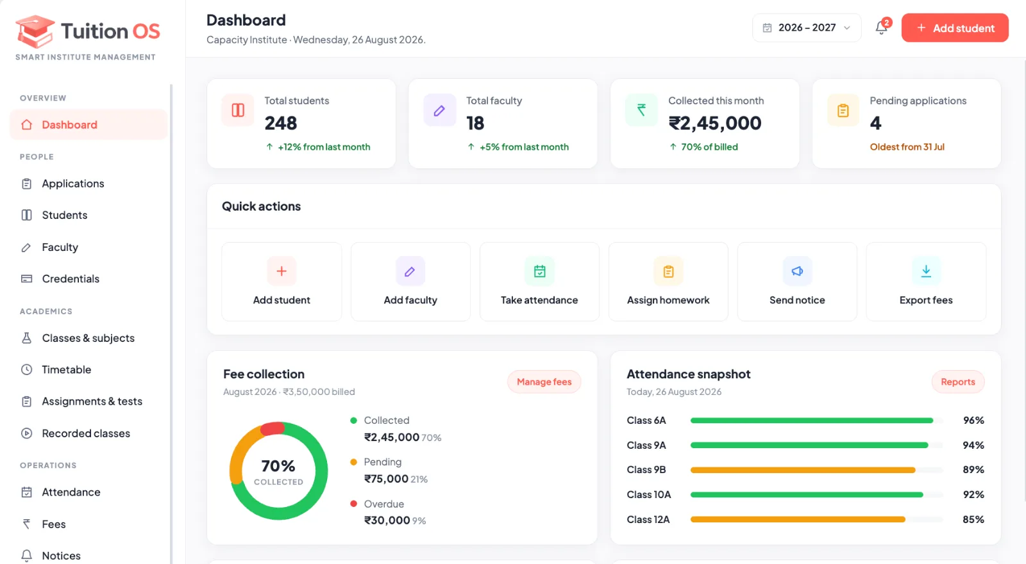The image size is (1026, 564).
Task: Click the Total students book icon
Action: [x=238, y=110]
